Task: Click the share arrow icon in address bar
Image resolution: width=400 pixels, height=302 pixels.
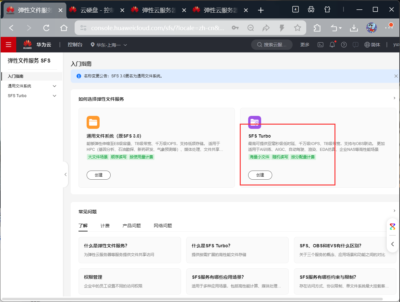Action: point(266,28)
